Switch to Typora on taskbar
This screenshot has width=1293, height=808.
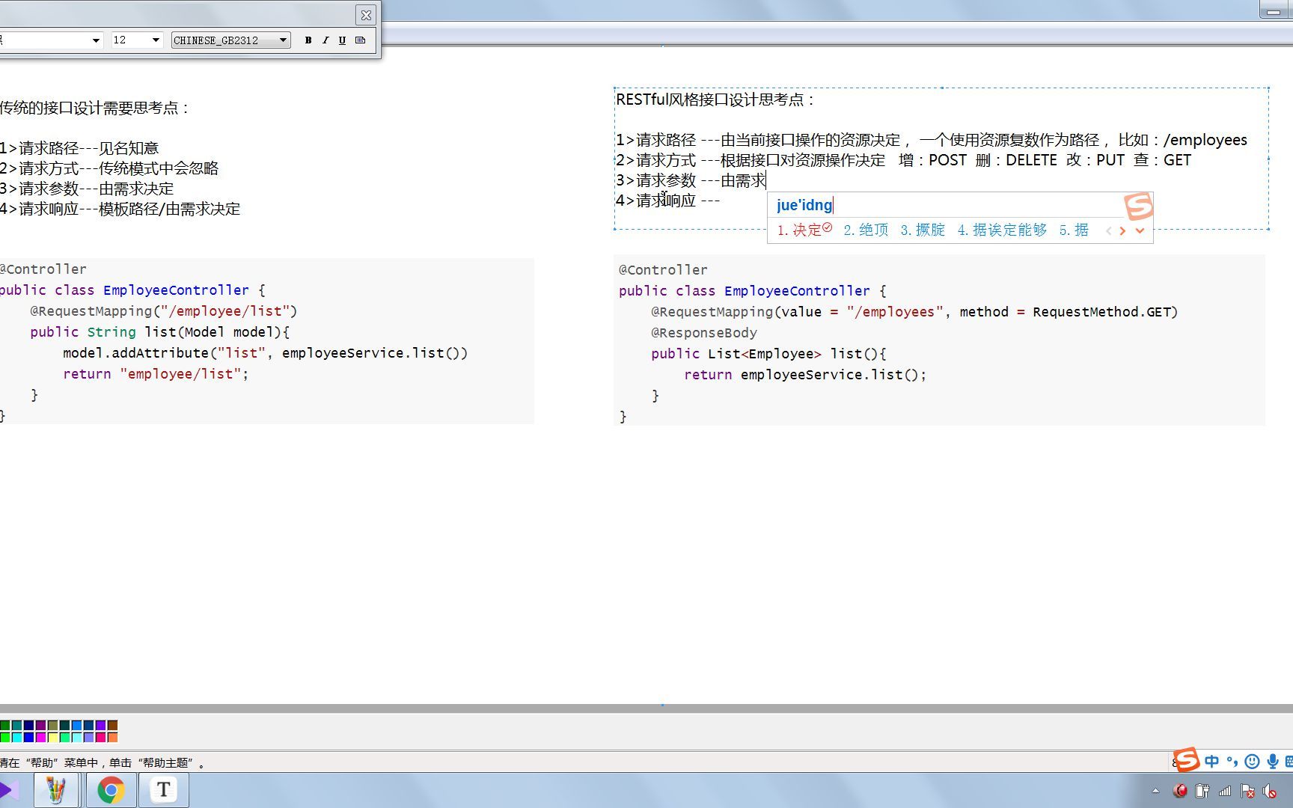point(163,790)
